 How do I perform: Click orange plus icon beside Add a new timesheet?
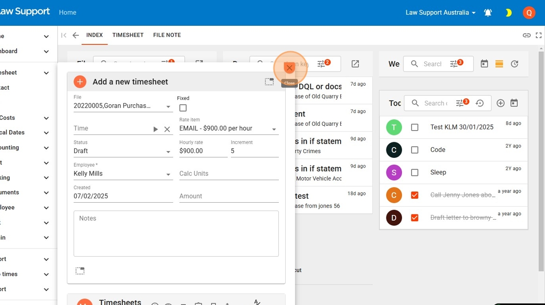80,82
